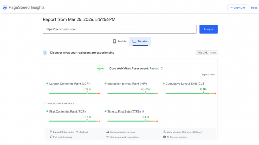Click the LCP value 0.9 s
The image size is (259, 145).
[87, 89]
